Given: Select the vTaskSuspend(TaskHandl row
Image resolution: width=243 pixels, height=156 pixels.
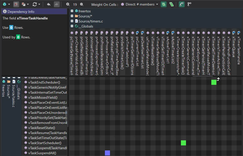Looking at the screenshot, I should coord(45,148).
